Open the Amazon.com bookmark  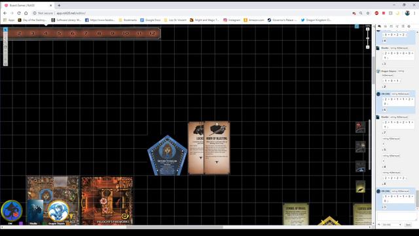point(254,20)
